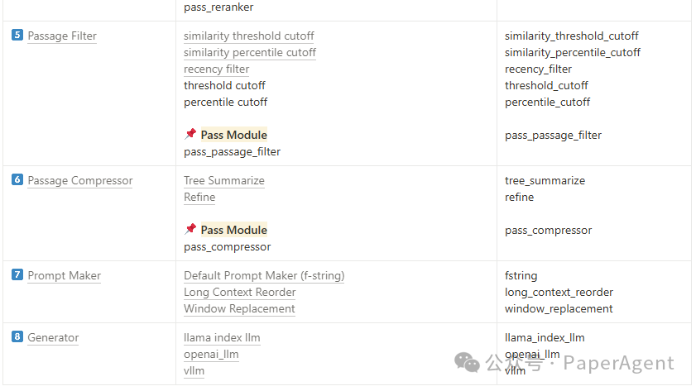
Task: Click the number 7 badge icon
Action: 17,274
